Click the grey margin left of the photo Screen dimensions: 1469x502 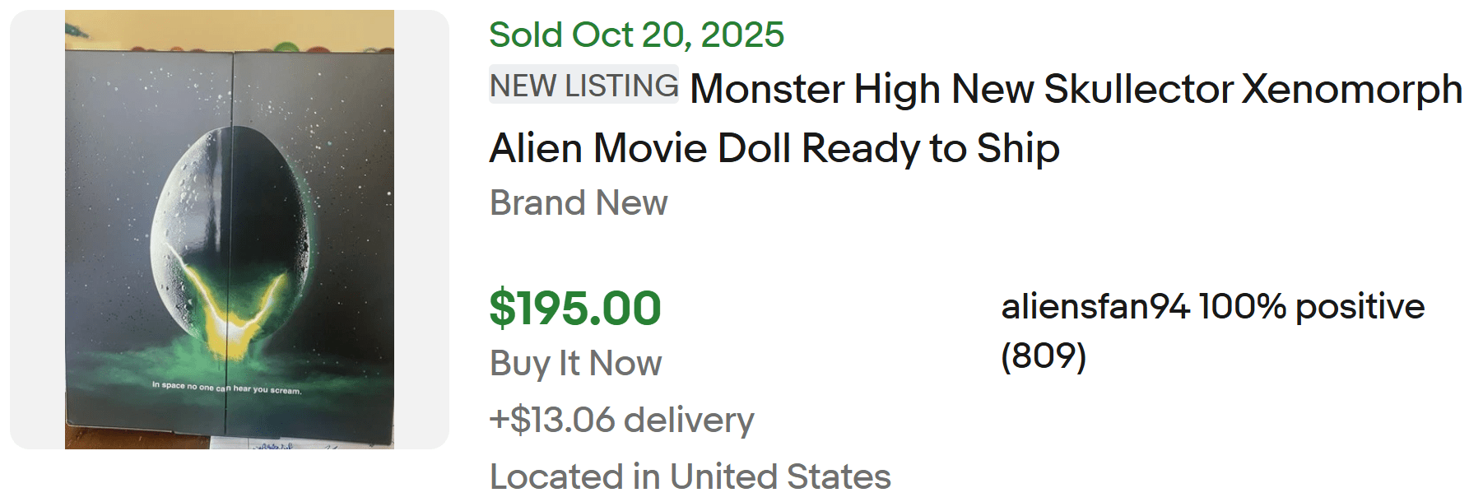37,229
